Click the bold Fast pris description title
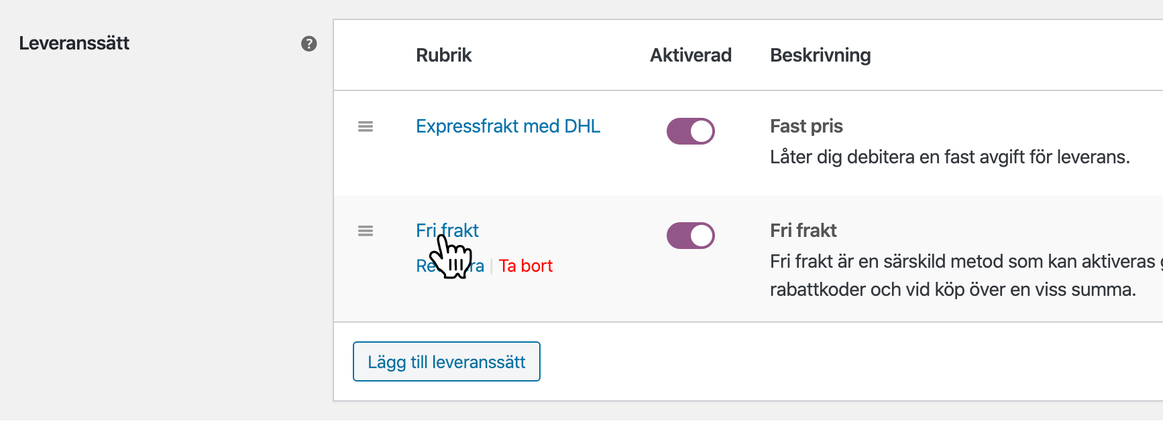This screenshot has width=1163, height=421. pyautogui.click(x=806, y=127)
